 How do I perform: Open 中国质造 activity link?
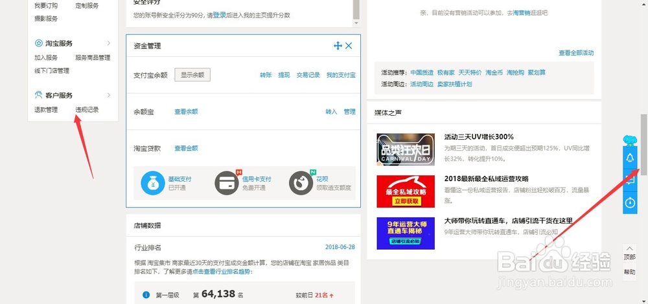pyautogui.click(x=422, y=72)
